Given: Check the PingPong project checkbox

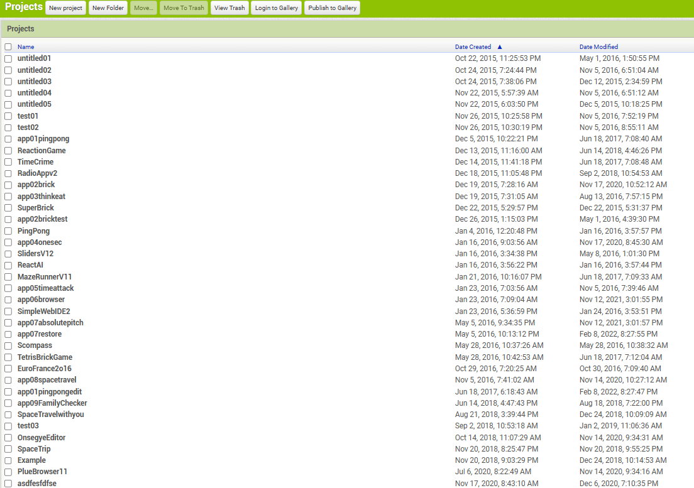Looking at the screenshot, I should pyautogui.click(x=8, y=231).
